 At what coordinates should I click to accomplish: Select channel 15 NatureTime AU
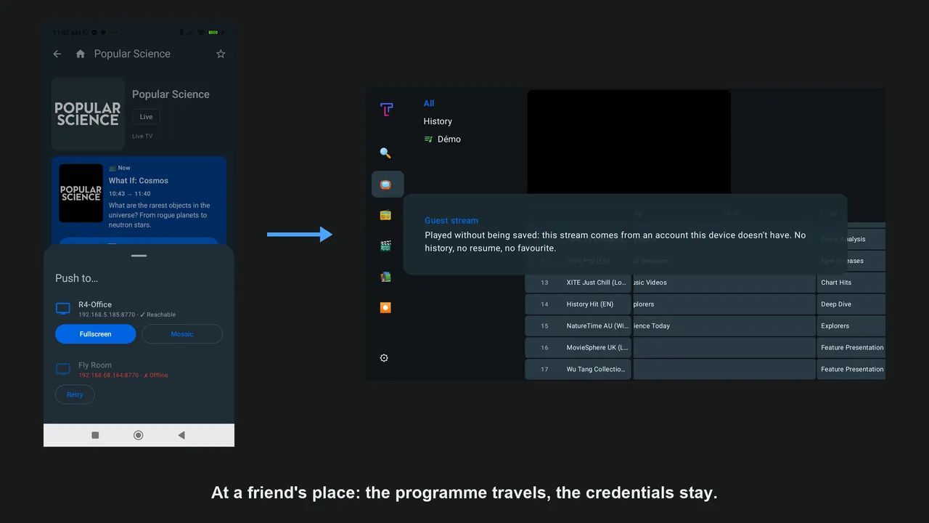[x=578, y=326]
